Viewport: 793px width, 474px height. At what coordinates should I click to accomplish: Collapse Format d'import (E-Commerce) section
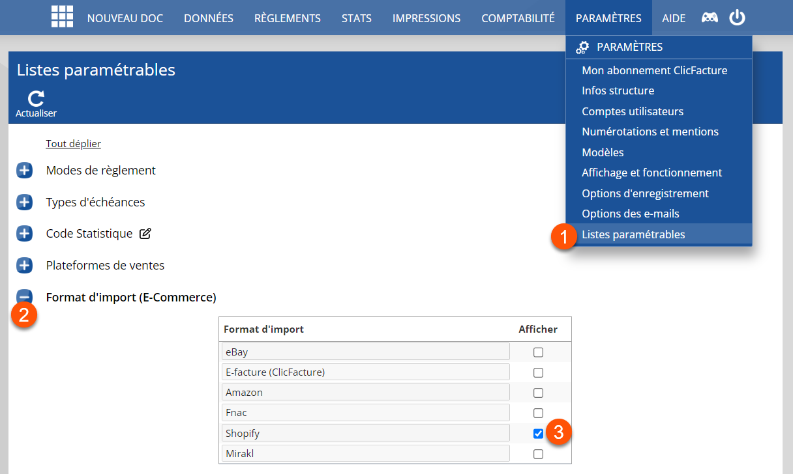(x=24, y=298)
